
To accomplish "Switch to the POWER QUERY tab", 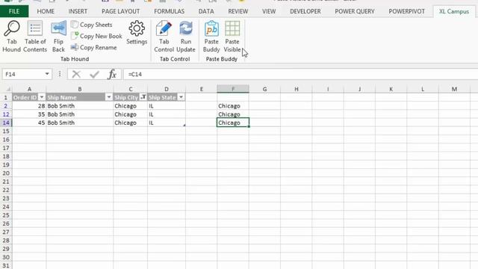I will [x=355, y=11].
